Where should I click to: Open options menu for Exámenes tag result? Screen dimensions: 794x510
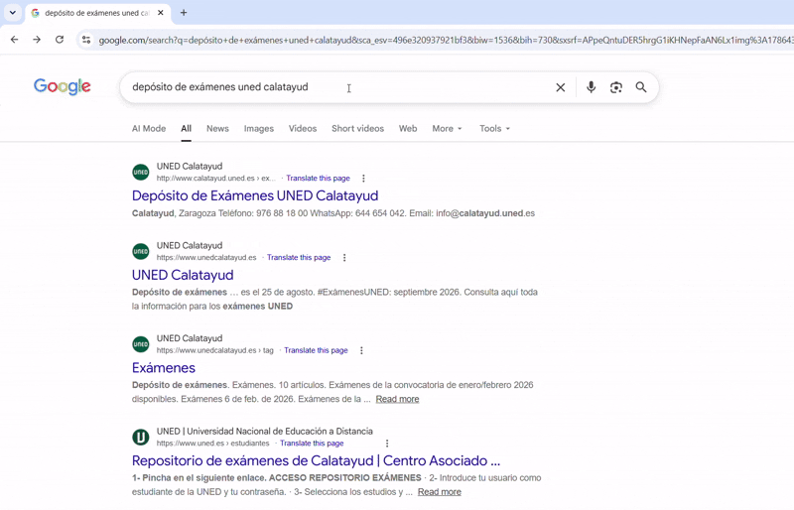point(361,350)
